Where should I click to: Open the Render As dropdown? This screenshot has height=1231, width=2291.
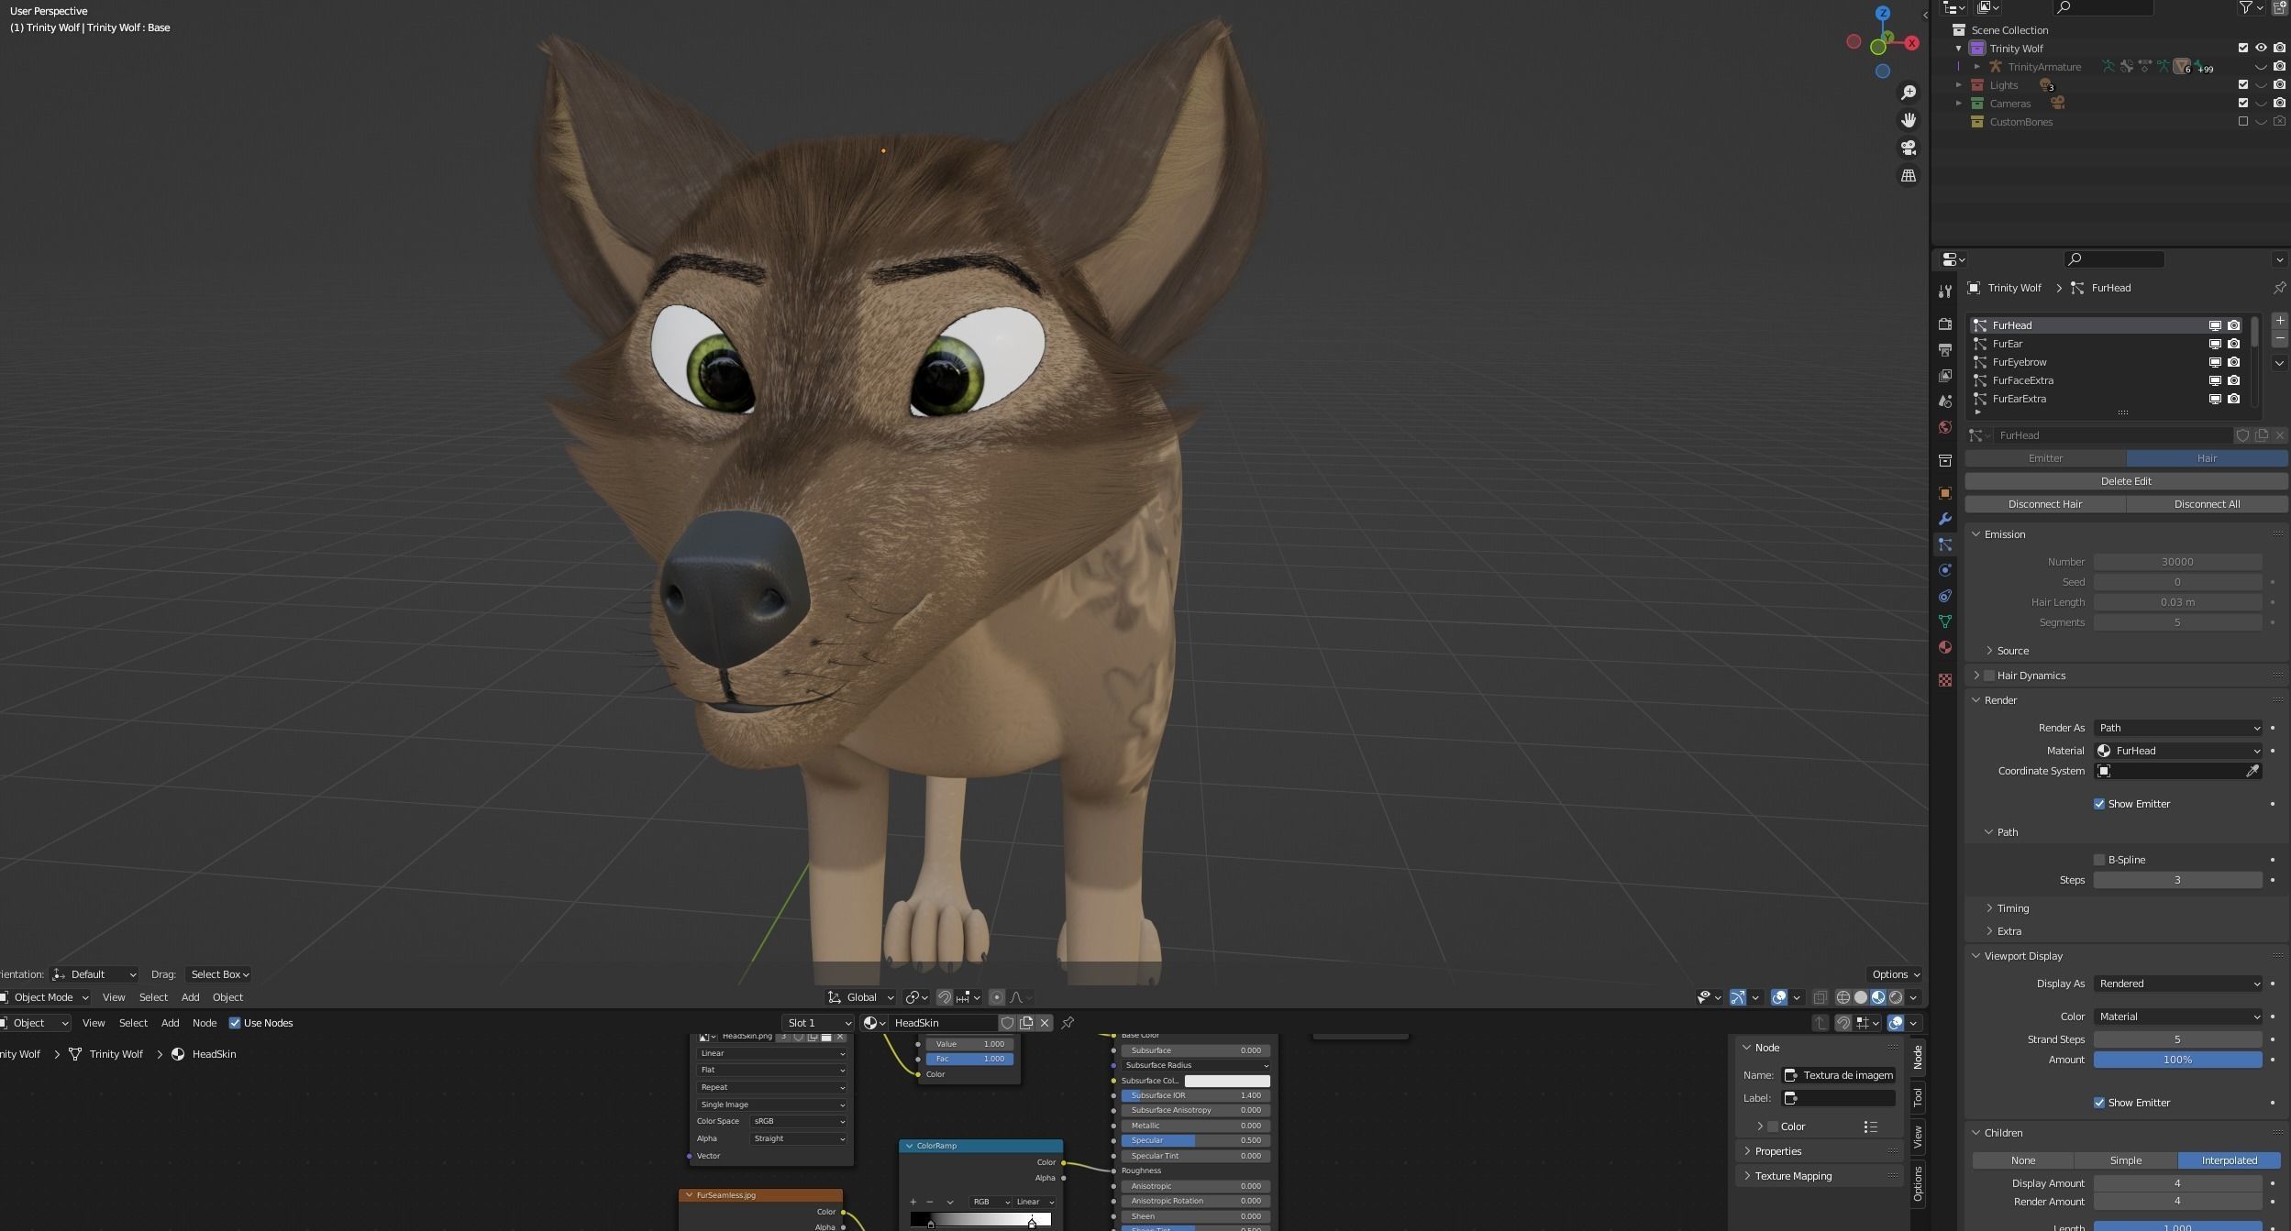point(2177,728)
